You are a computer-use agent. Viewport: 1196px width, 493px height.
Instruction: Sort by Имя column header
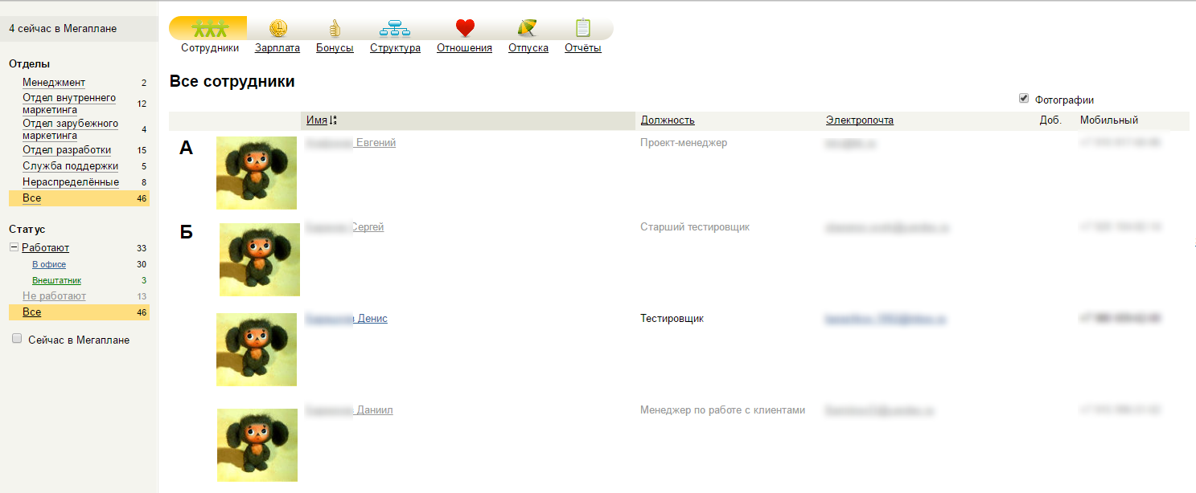317,120
